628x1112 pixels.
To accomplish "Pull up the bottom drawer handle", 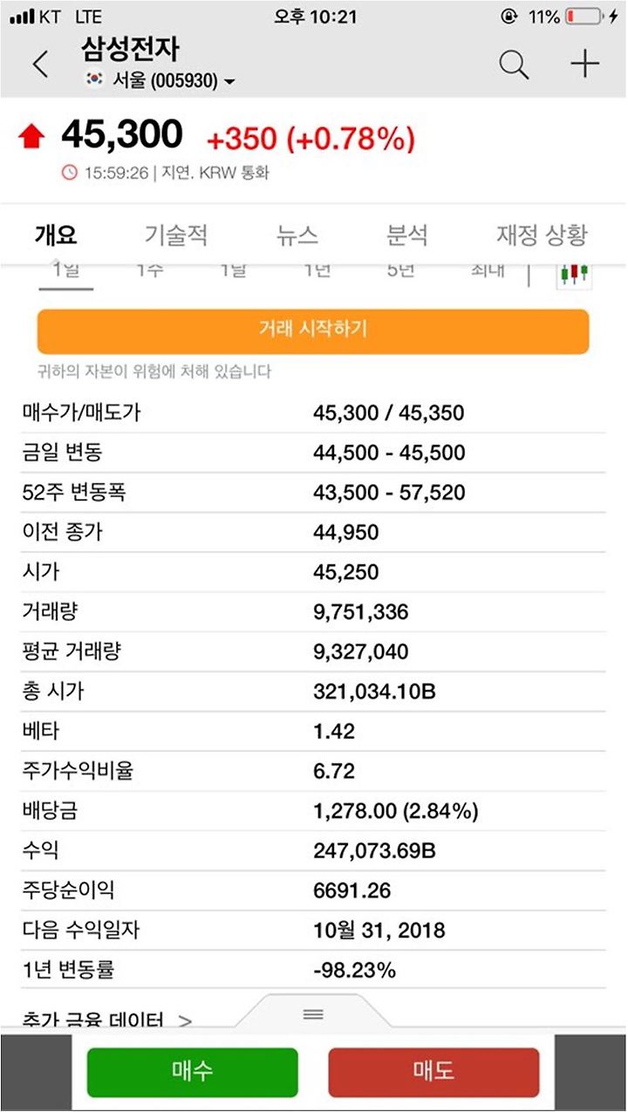I will point(313,1014).
